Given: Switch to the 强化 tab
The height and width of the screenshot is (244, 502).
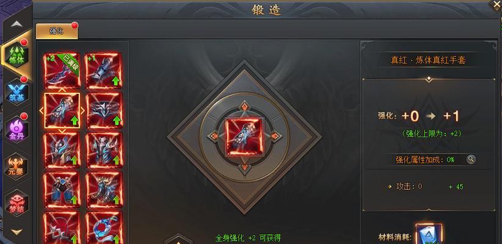Looking at the screenshot, I should coord(57,31).
